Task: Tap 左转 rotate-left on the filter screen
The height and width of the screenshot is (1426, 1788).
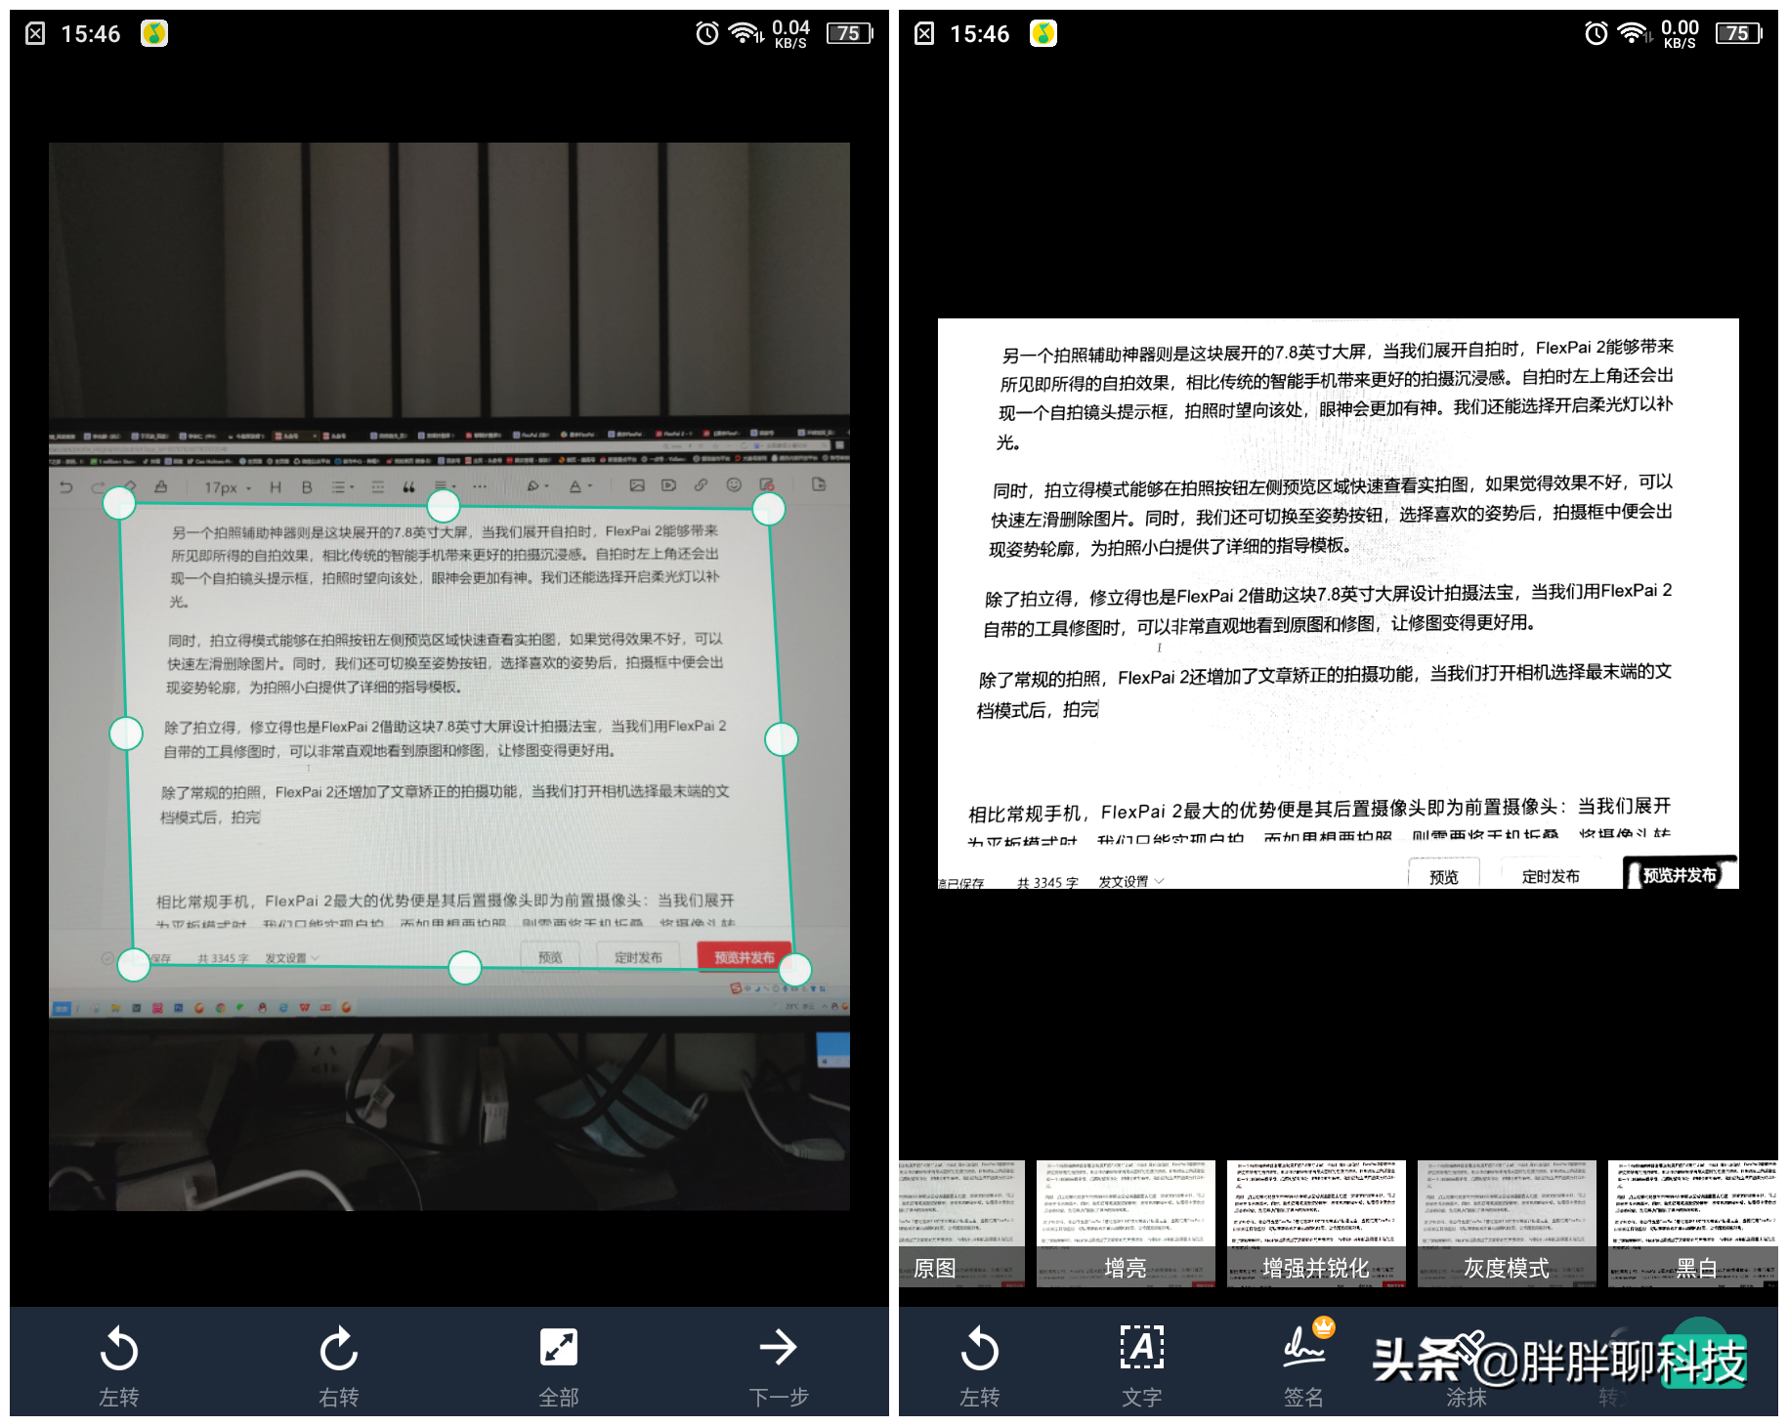Action: (x=979, y=1365)
